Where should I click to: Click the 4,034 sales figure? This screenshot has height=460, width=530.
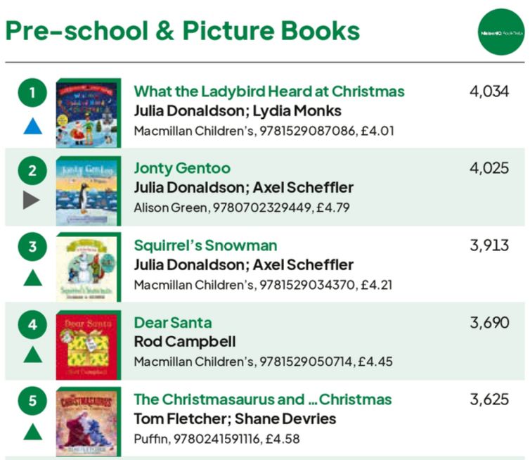(x=489, y=91)
